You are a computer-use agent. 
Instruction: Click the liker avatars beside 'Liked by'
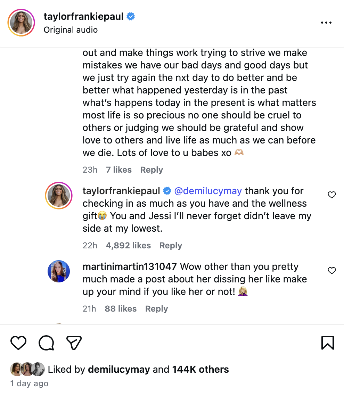pyautogui.click(x=27, y=369)
